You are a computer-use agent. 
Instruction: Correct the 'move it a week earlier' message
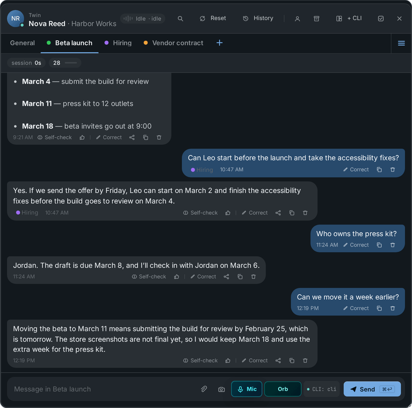[x=356, y=308]
